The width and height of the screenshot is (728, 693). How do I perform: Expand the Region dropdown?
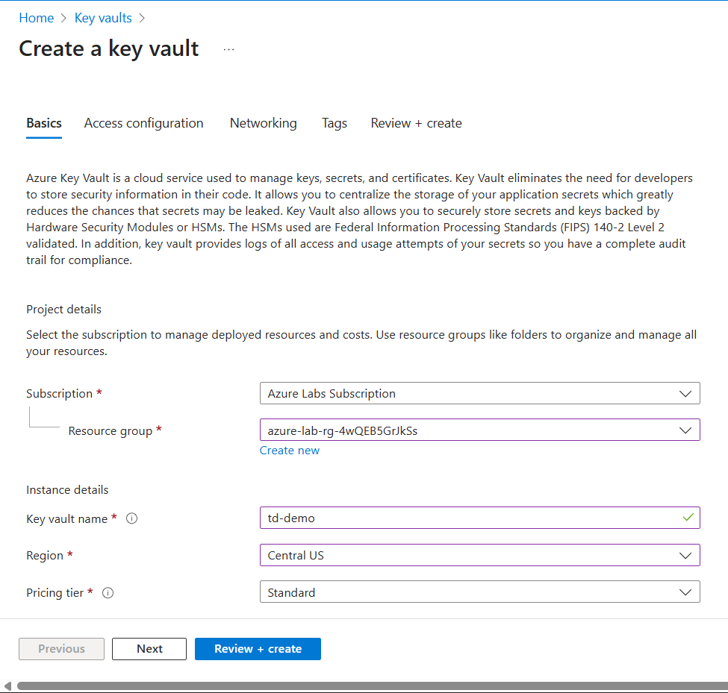point(479,556)
